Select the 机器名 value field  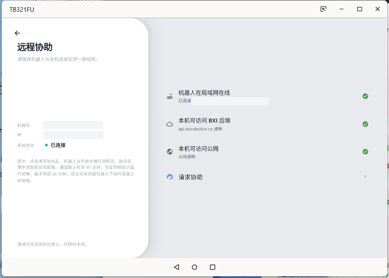[73, 125]
